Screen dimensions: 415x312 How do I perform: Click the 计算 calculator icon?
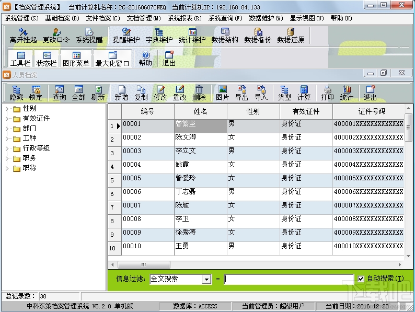[304, 93]
